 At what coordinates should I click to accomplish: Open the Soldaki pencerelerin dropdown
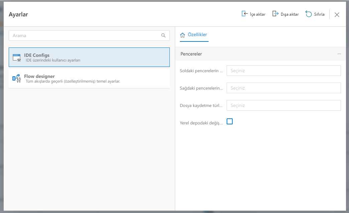pos(283,71)
